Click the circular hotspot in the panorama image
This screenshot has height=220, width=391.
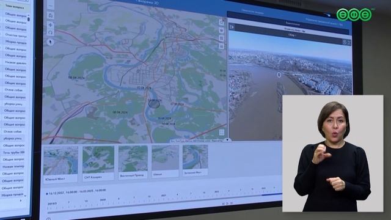279,75
